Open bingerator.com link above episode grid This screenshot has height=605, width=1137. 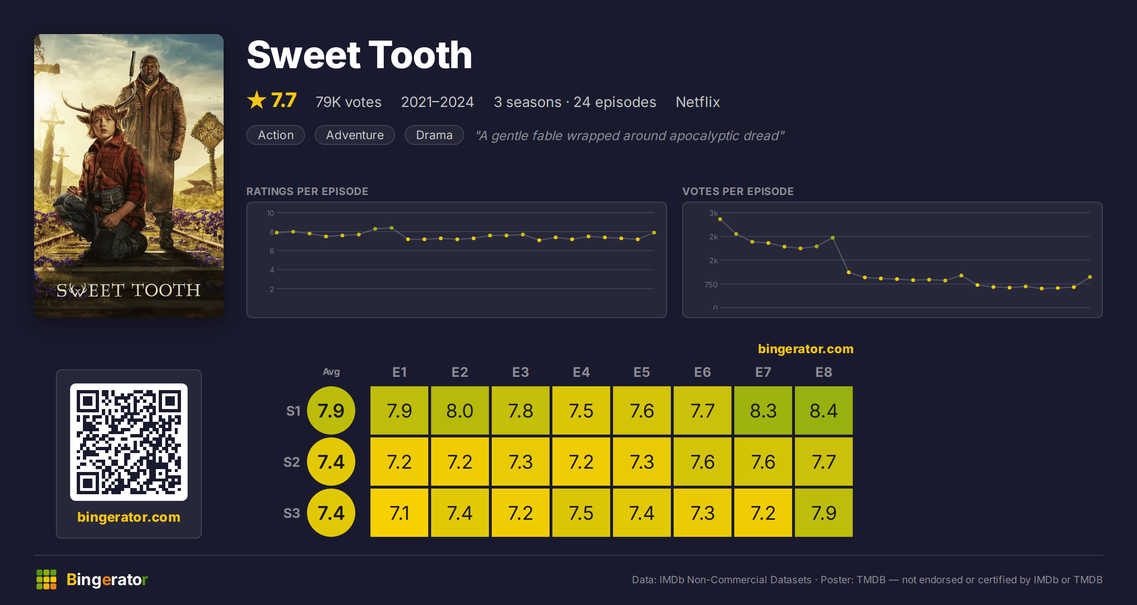click(x=805, y=349)
